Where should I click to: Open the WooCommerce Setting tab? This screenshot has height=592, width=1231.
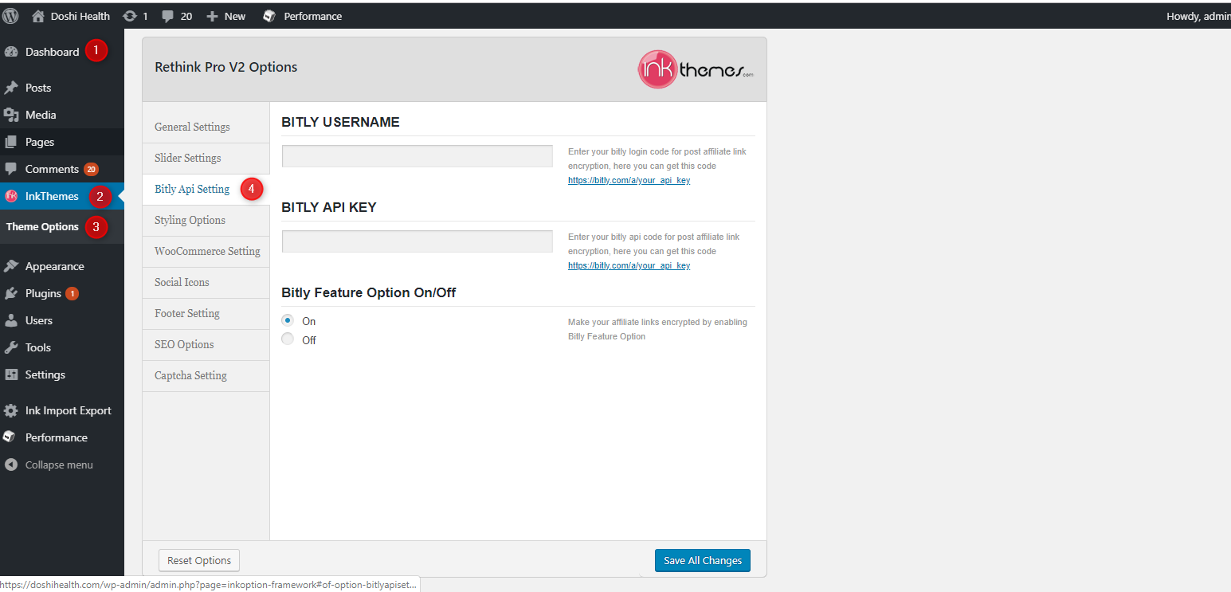(206, 251)
